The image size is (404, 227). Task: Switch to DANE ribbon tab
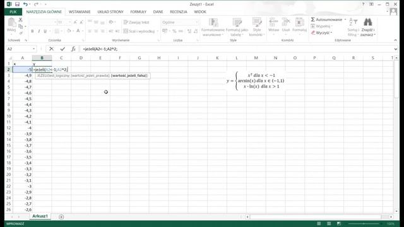pyautogui.click(x=158, y=12)
